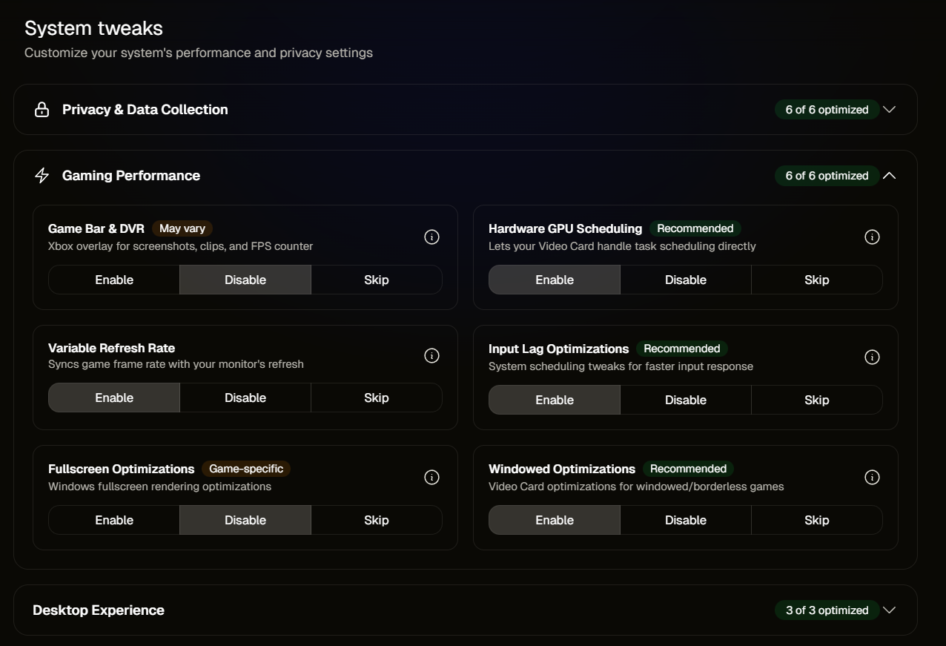
Task: Open info tooltip for Fullscreen Optimizations
Action: tap(431, 477)
